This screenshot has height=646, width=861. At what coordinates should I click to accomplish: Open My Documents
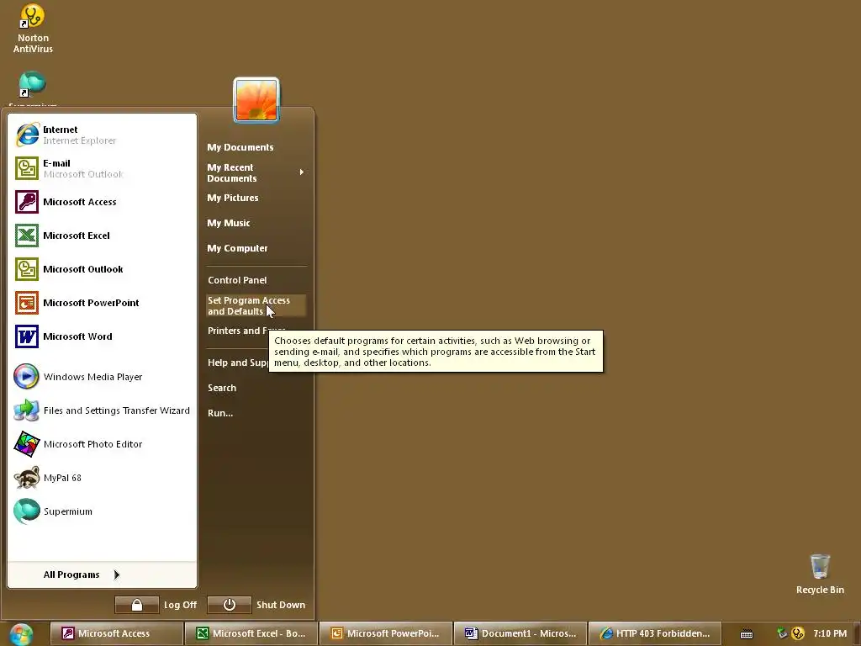240,147
